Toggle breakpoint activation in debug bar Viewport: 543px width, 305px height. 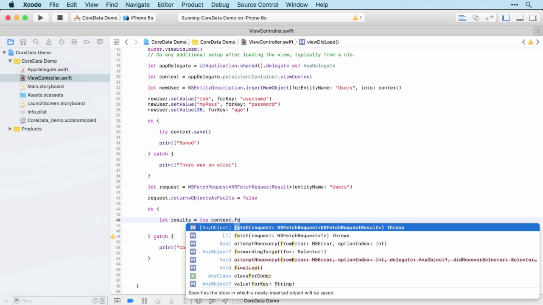tap(130, 301)
